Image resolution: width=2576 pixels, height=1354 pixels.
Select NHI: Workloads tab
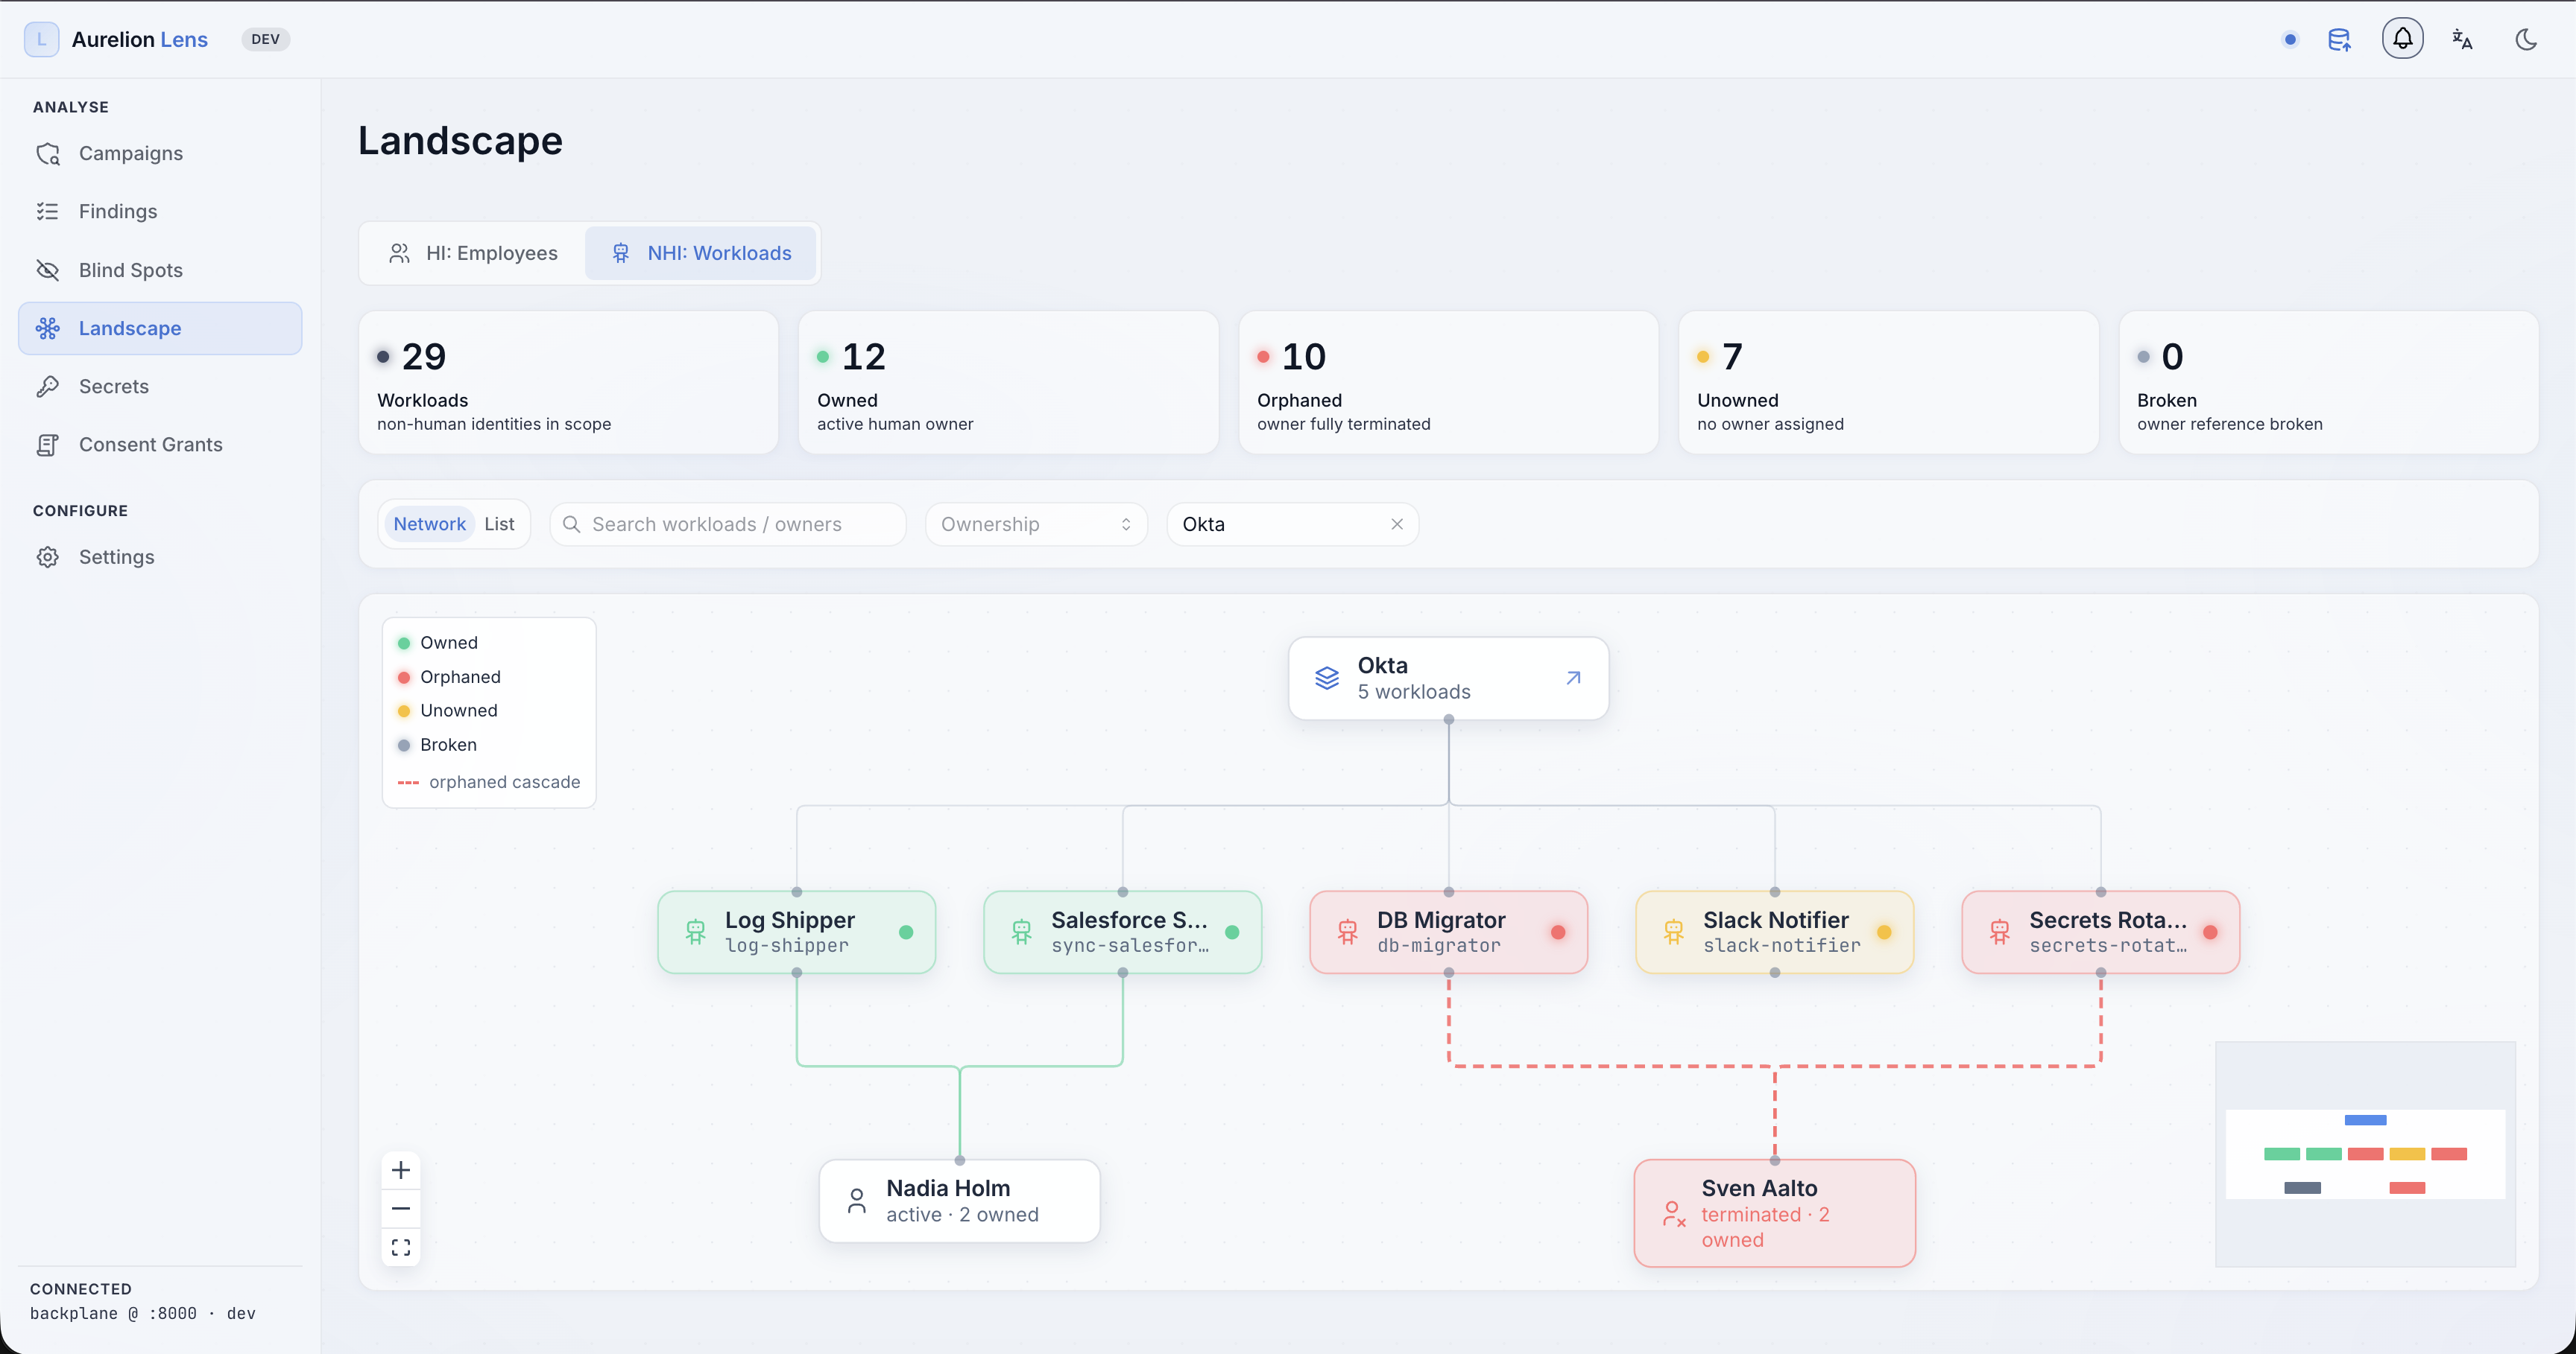(701, 252)
